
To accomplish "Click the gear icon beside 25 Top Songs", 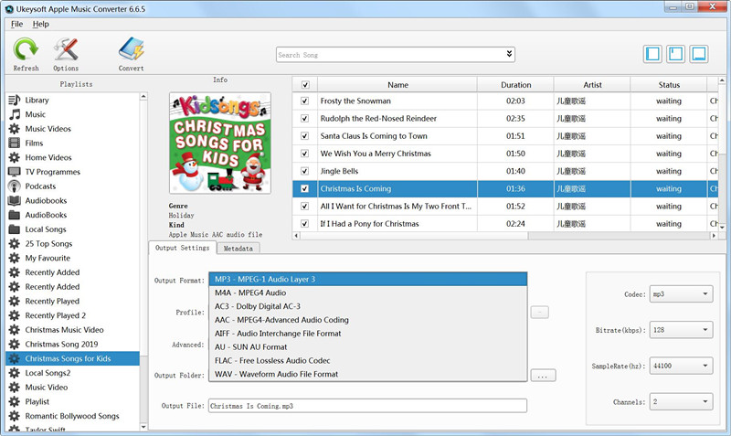I will [15, 243].
